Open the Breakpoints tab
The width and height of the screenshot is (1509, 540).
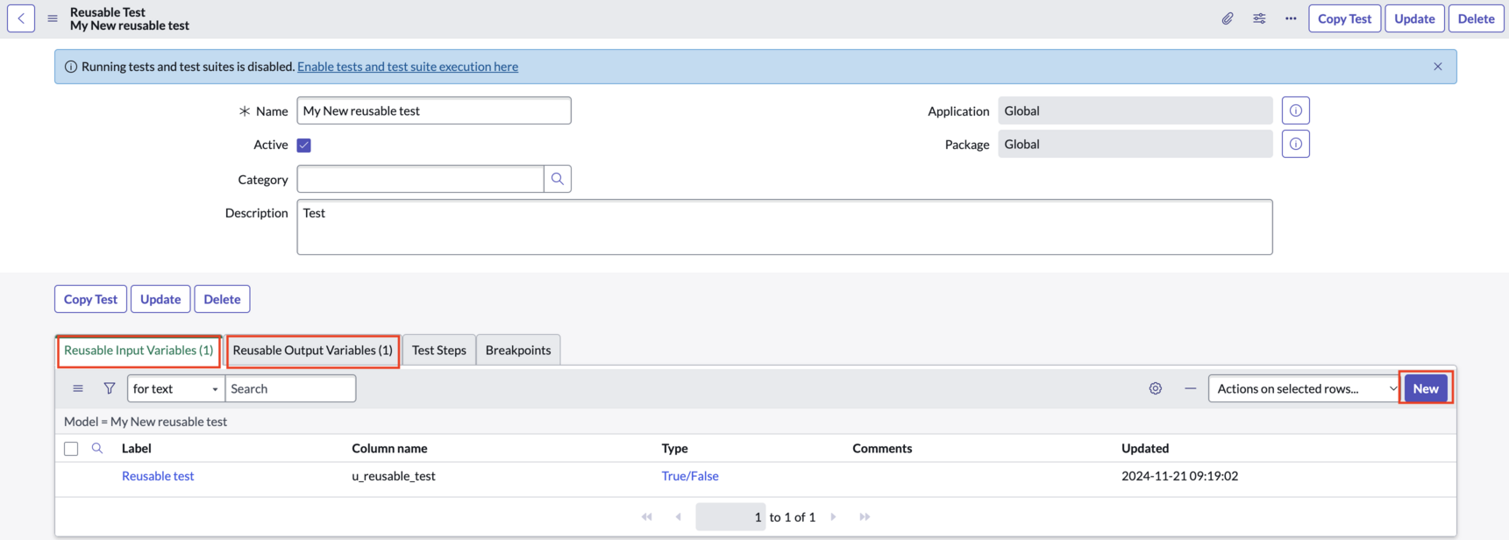click(x=518, y=351)
